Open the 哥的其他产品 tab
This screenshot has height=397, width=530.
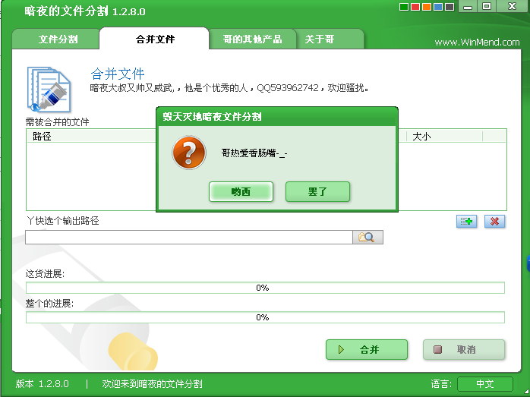click(x=252, y=39)
